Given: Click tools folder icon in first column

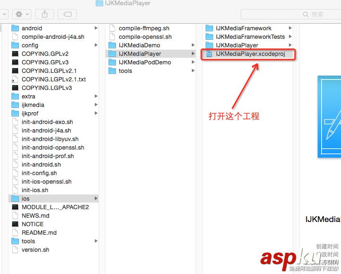Looking at the screenshot, I should (15, 241).
